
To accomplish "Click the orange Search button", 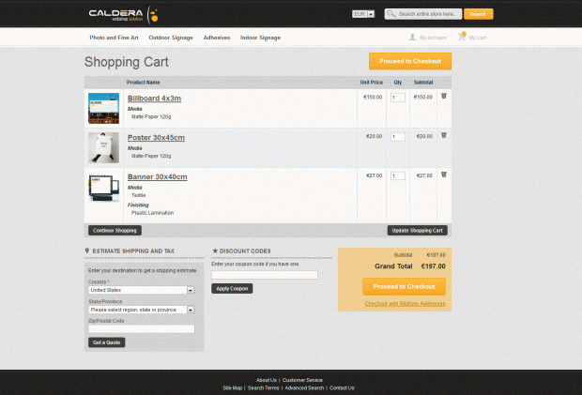I will tap(478, 14).
